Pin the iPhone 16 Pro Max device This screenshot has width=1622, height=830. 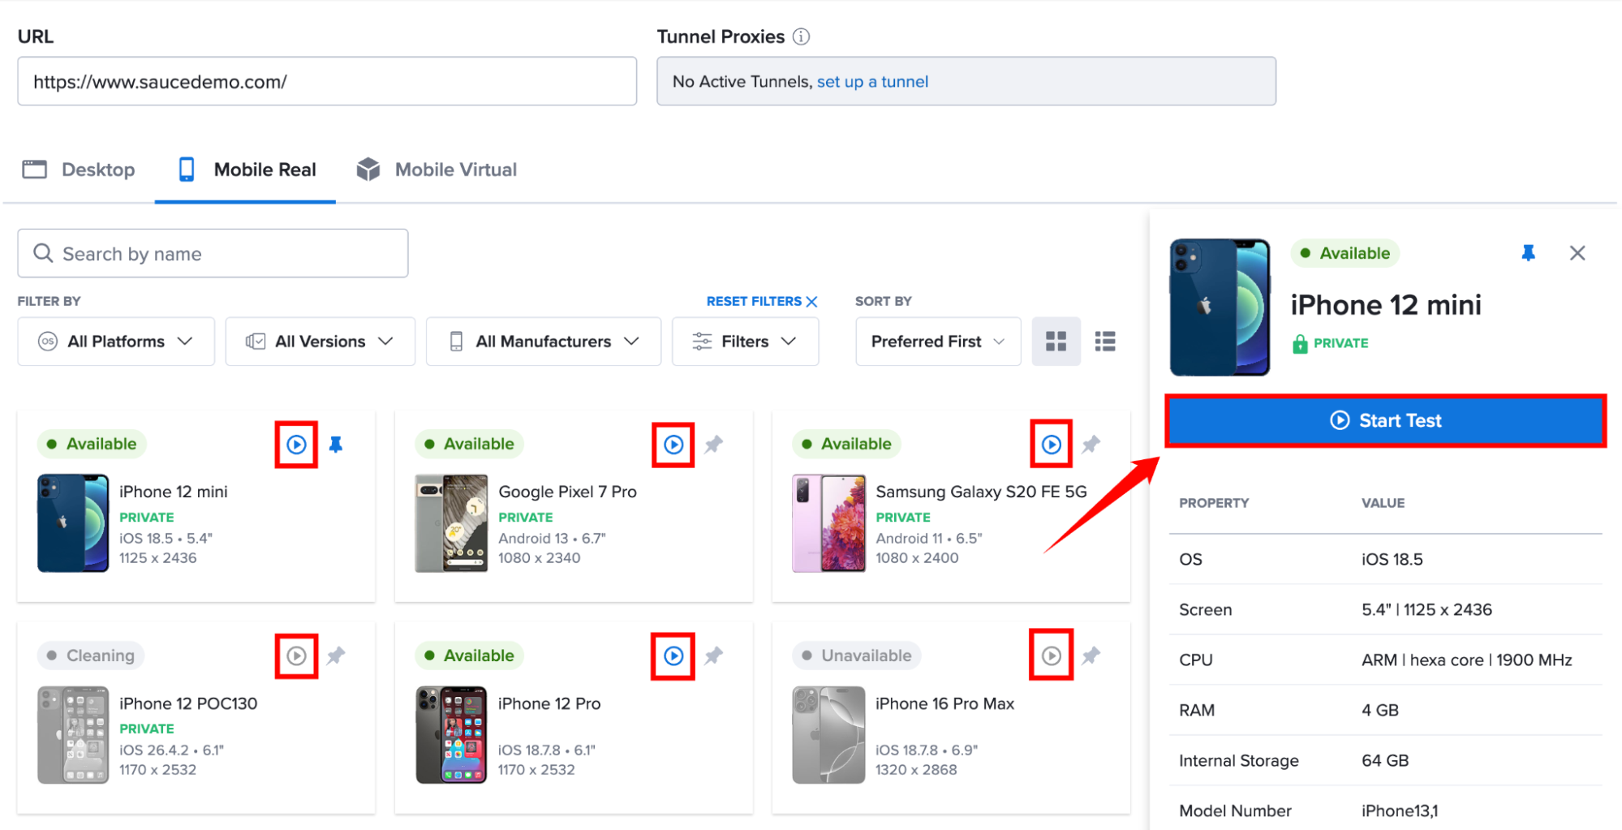pyautogui.click(x=1091, y=656)
